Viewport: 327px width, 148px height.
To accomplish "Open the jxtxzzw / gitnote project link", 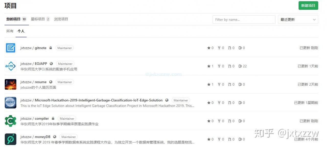I will (33, 48).
